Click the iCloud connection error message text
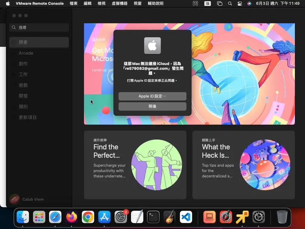This screenshot has height=229, width=305. (152, 68)
